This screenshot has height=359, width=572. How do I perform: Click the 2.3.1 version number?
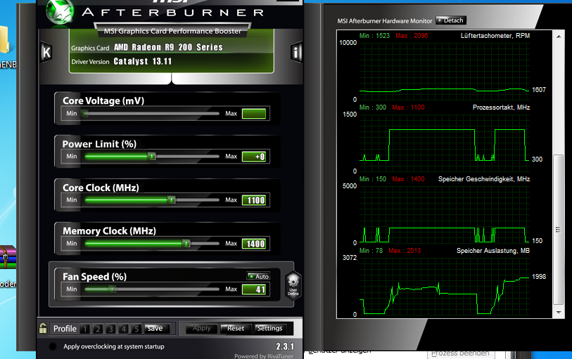pyautogui.click(x=285, y=346)
